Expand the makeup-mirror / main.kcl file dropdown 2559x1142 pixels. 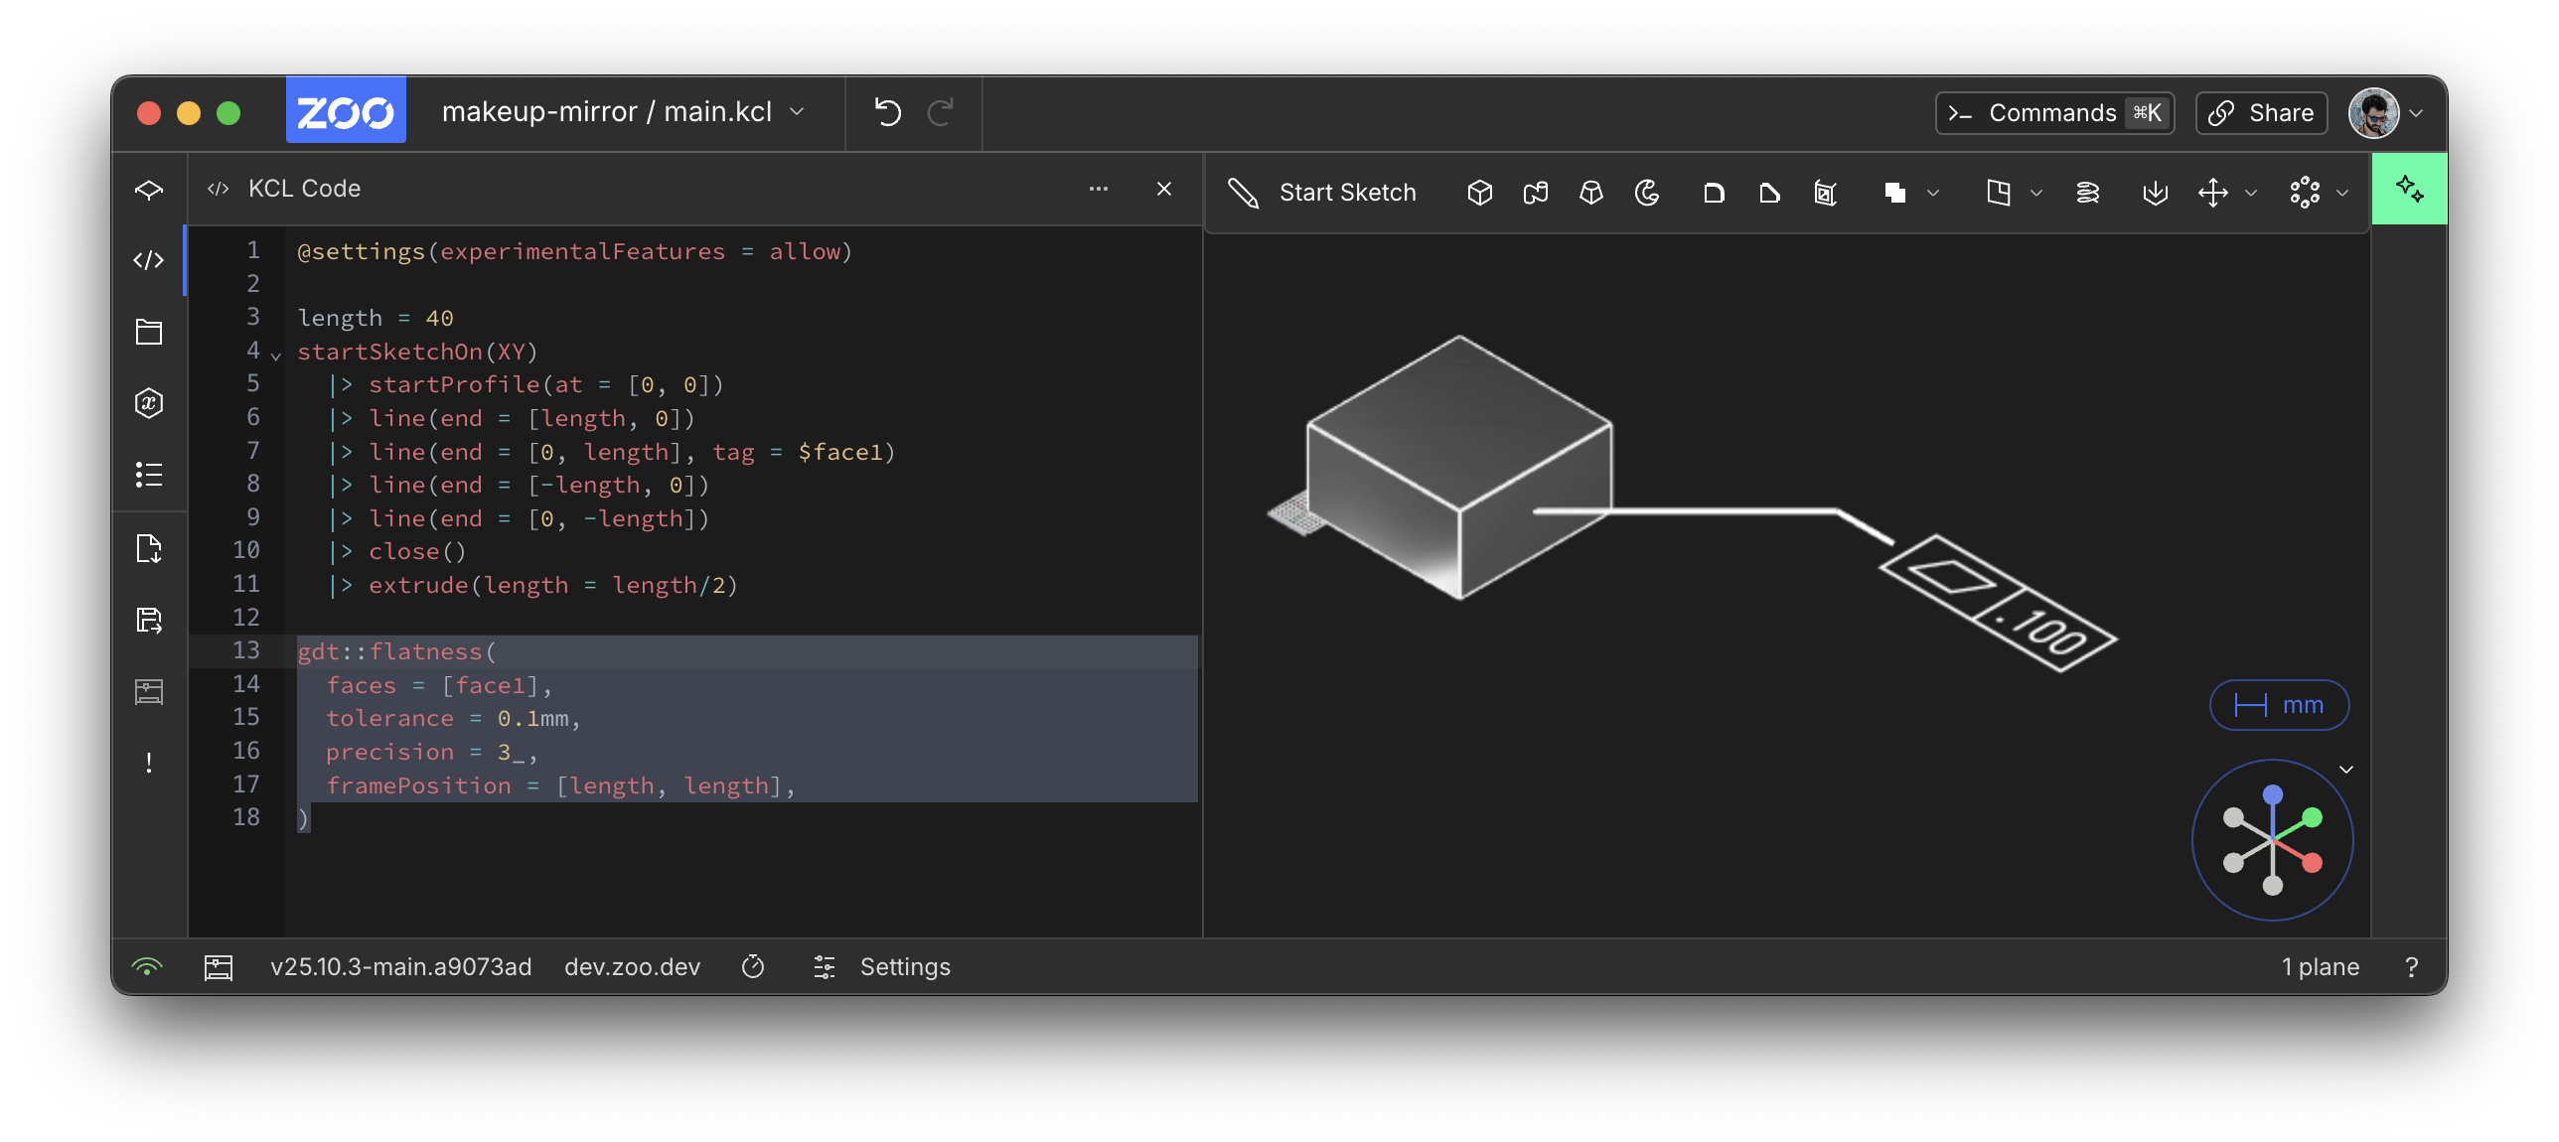click(x=797, y=112)
